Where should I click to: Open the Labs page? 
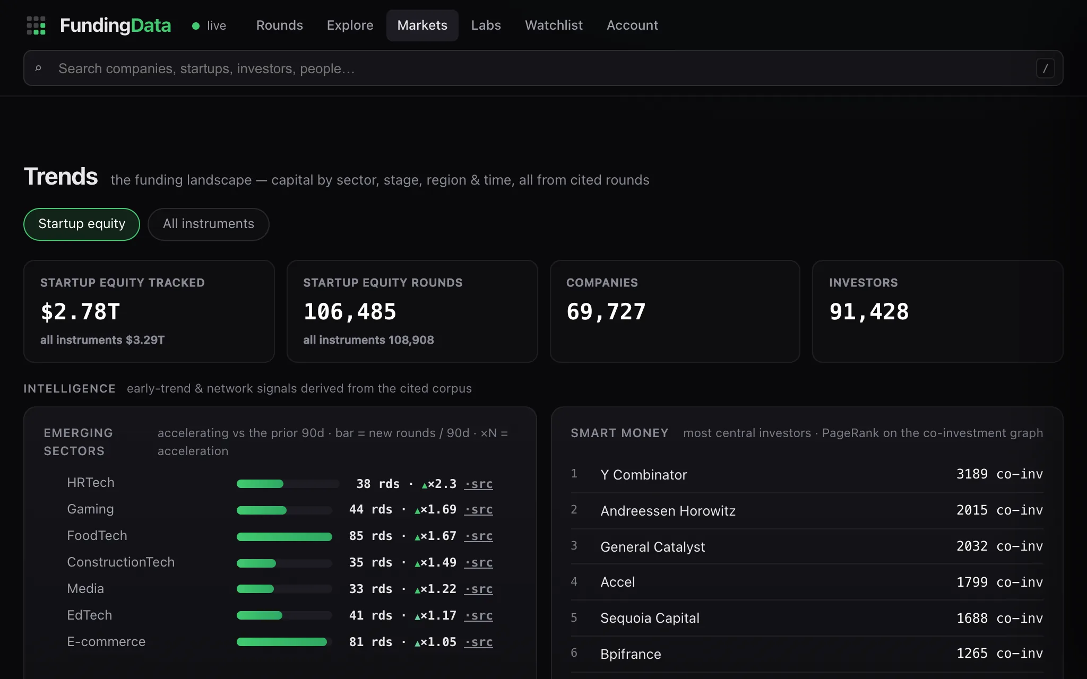pyautogui.click(x=486, y=25)
